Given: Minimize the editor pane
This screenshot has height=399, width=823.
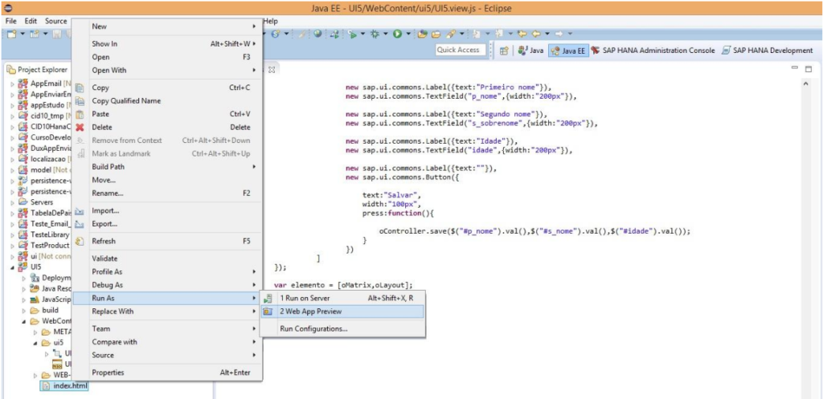Looking at the screenshot, I should [x=796, y=69].
